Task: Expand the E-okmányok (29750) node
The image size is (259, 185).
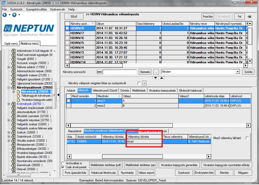Action: coord(9,104)
